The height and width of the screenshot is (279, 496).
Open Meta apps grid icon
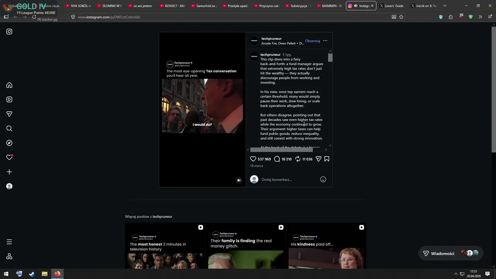pyautogui.click(x=9, y=257)
